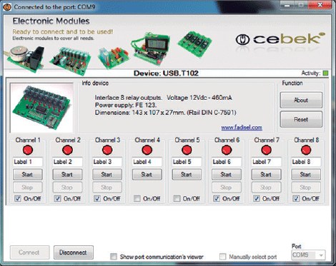Reset the device with Reset button
This screenshot has width=336, height=266.
(x=301, y=119)
